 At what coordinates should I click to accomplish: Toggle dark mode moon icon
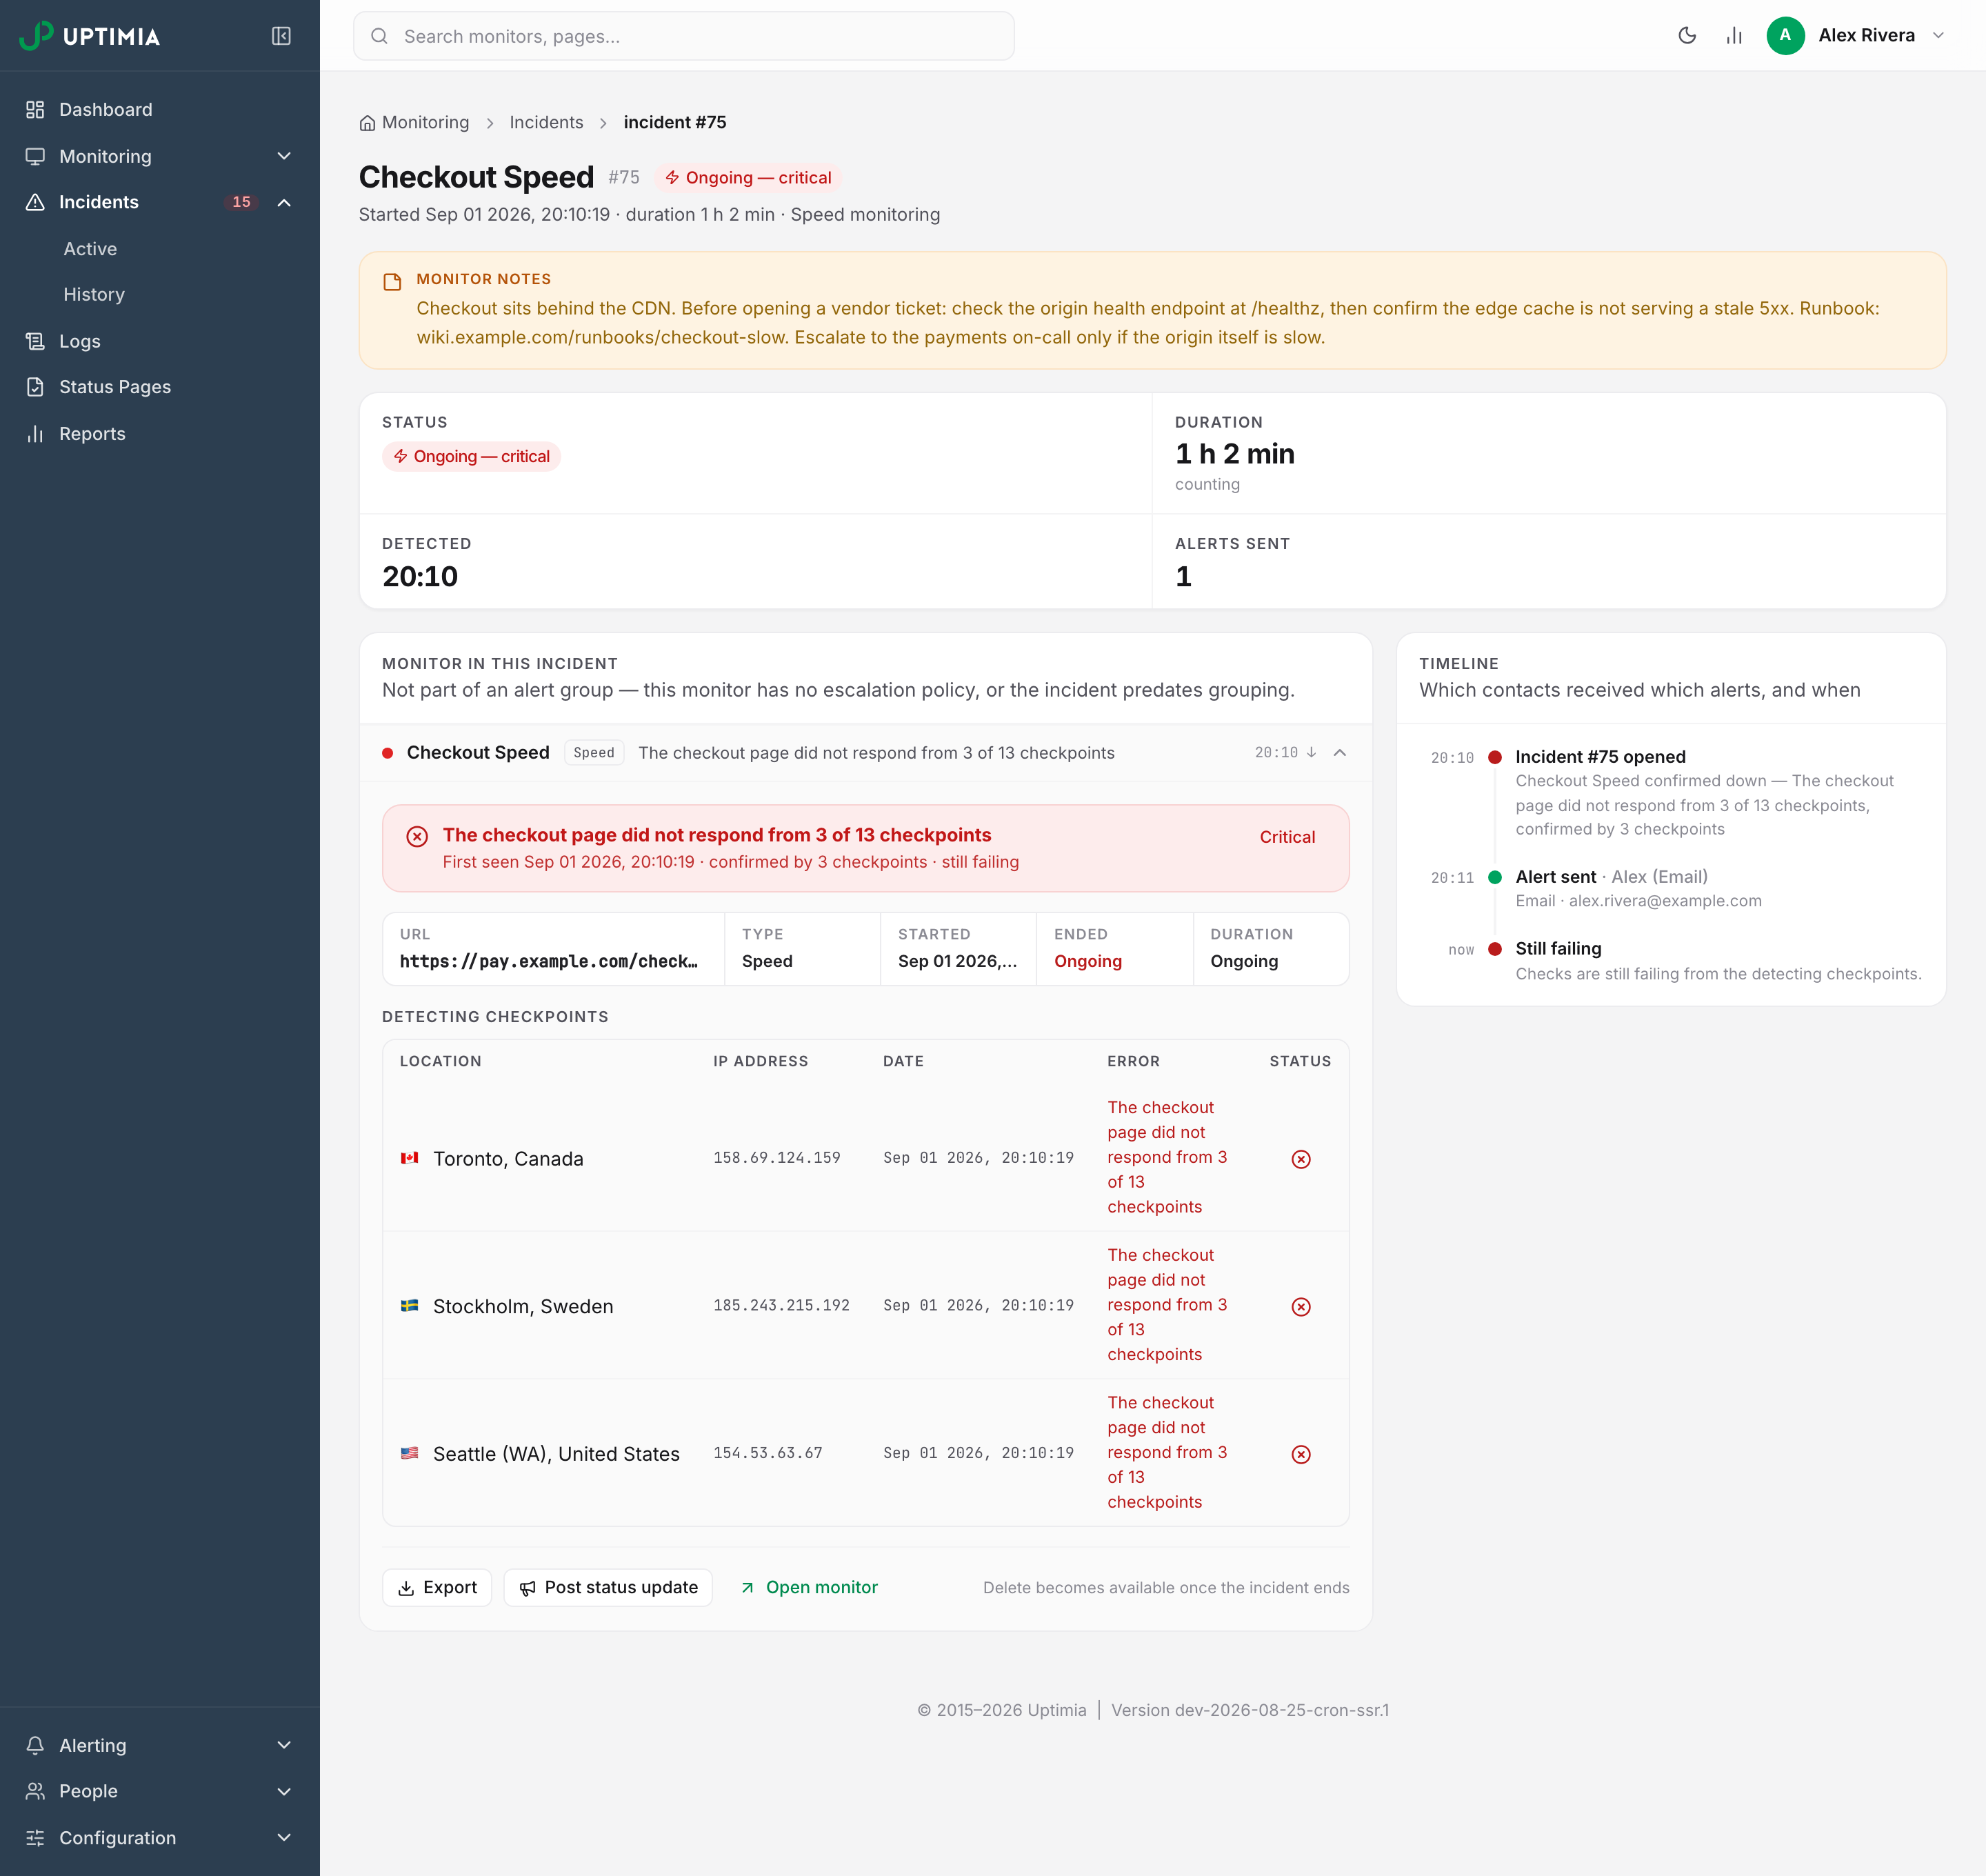coord(1687,36)
